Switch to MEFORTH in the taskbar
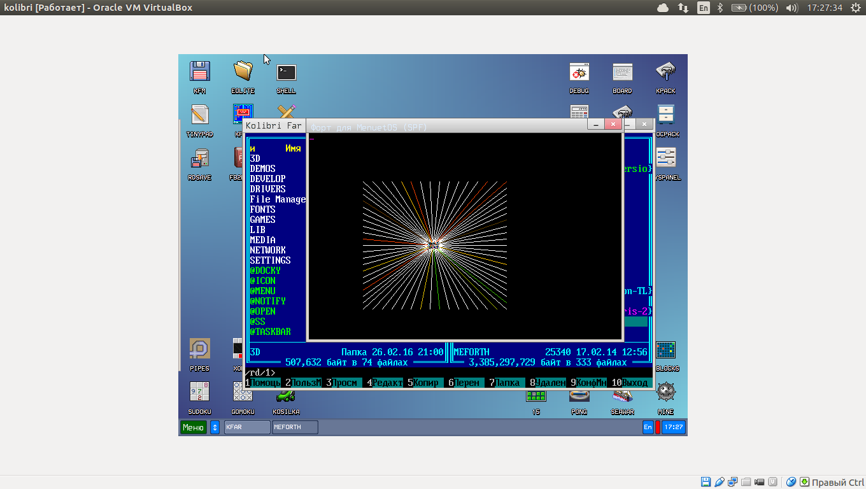 click(x=295, y=427)
